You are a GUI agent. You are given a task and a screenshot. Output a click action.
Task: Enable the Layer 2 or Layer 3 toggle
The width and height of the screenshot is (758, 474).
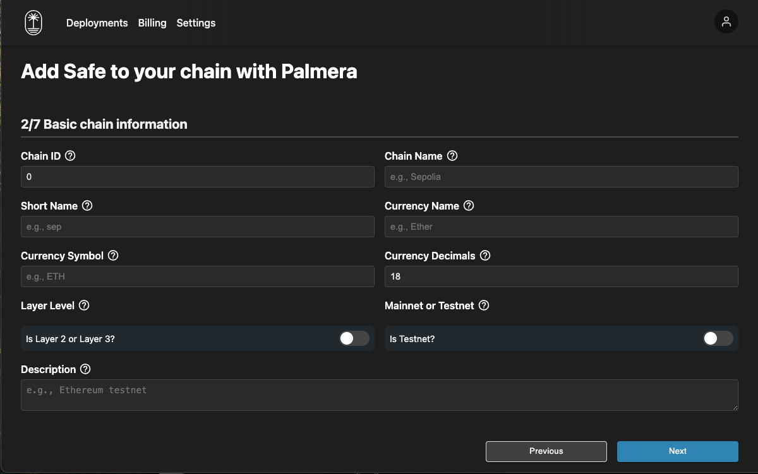pos(354,338)
